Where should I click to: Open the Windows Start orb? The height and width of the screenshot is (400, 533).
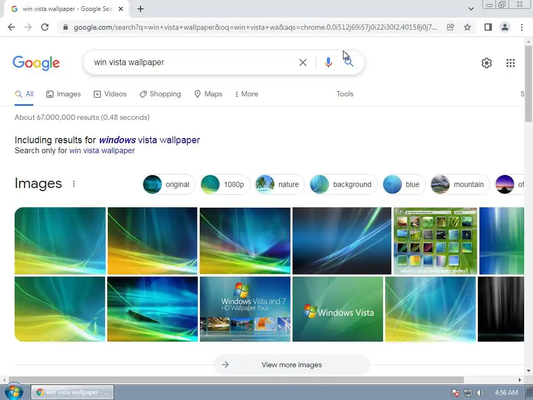pos(14,392)
